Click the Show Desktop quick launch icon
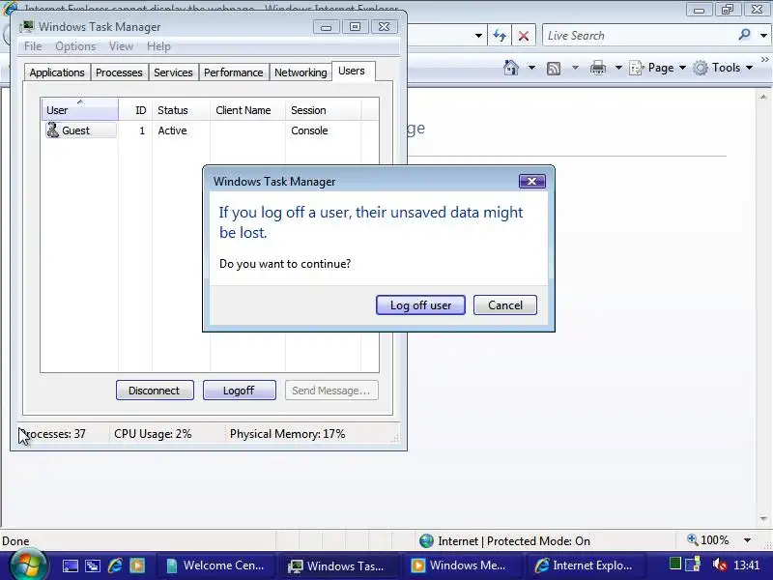This screenshot has width=773, height=580. [x=70, y=565]
